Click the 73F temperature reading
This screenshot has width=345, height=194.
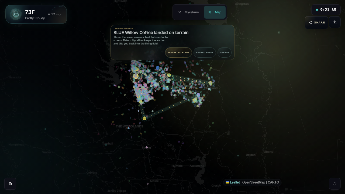coord(30,12)
